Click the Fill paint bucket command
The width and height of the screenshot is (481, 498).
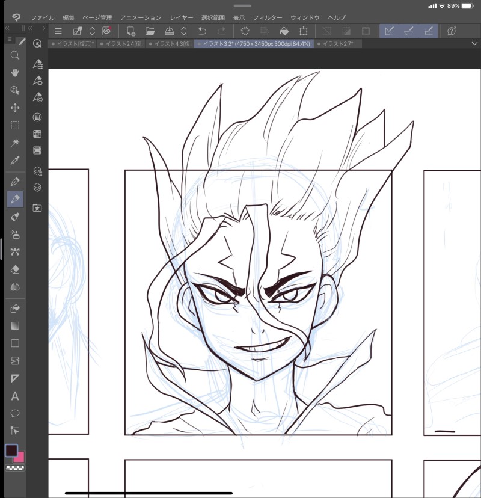pyautogui.click(x=284, y=31)
